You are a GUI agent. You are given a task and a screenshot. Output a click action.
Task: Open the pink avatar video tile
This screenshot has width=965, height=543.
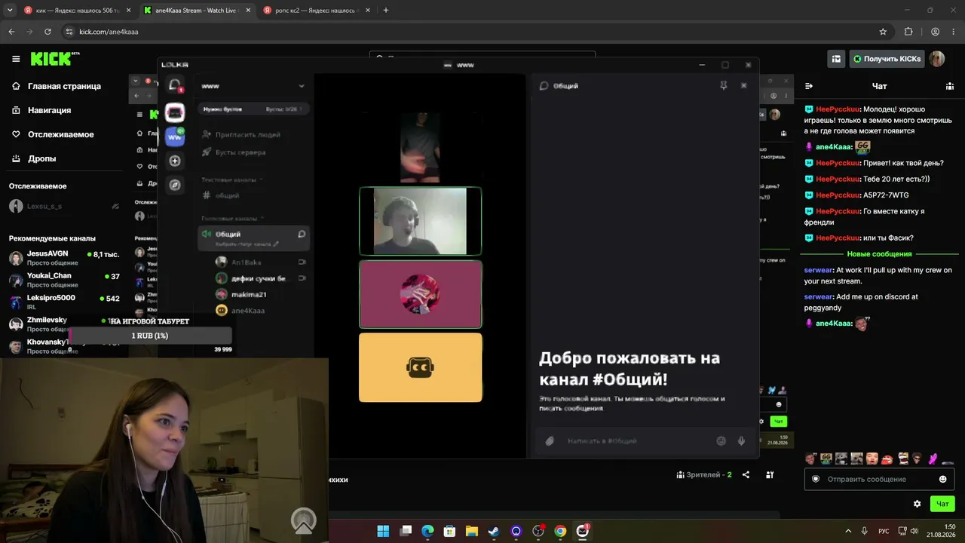click(x=420, y=294)
